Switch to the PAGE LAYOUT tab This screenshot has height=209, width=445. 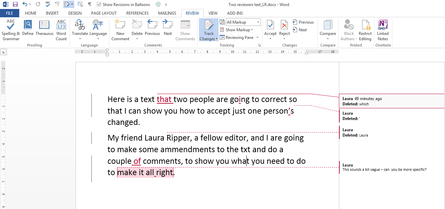pos(104,13)
